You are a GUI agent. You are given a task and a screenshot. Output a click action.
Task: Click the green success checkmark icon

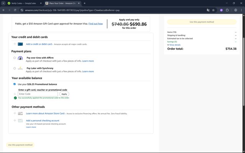click(x=15, y=98)
